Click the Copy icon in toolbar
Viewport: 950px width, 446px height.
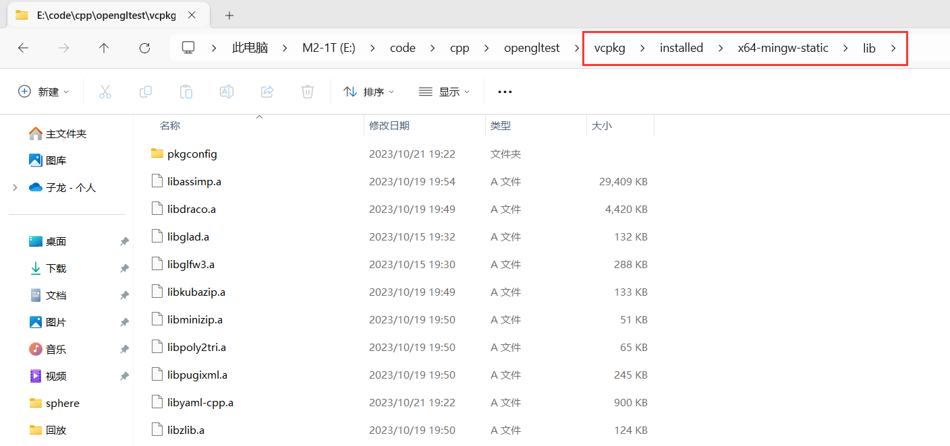(146, 92)
